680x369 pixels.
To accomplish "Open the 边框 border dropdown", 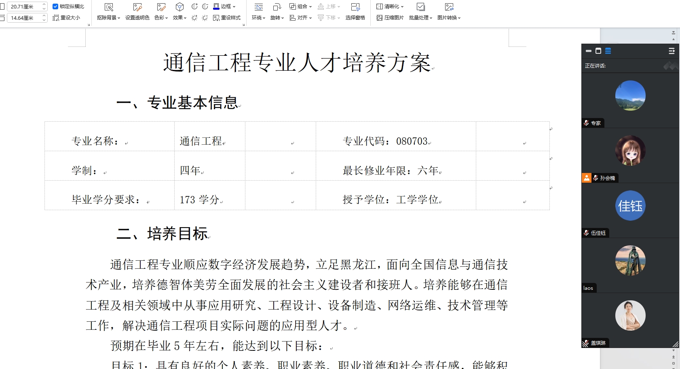I will coord(224,6).
